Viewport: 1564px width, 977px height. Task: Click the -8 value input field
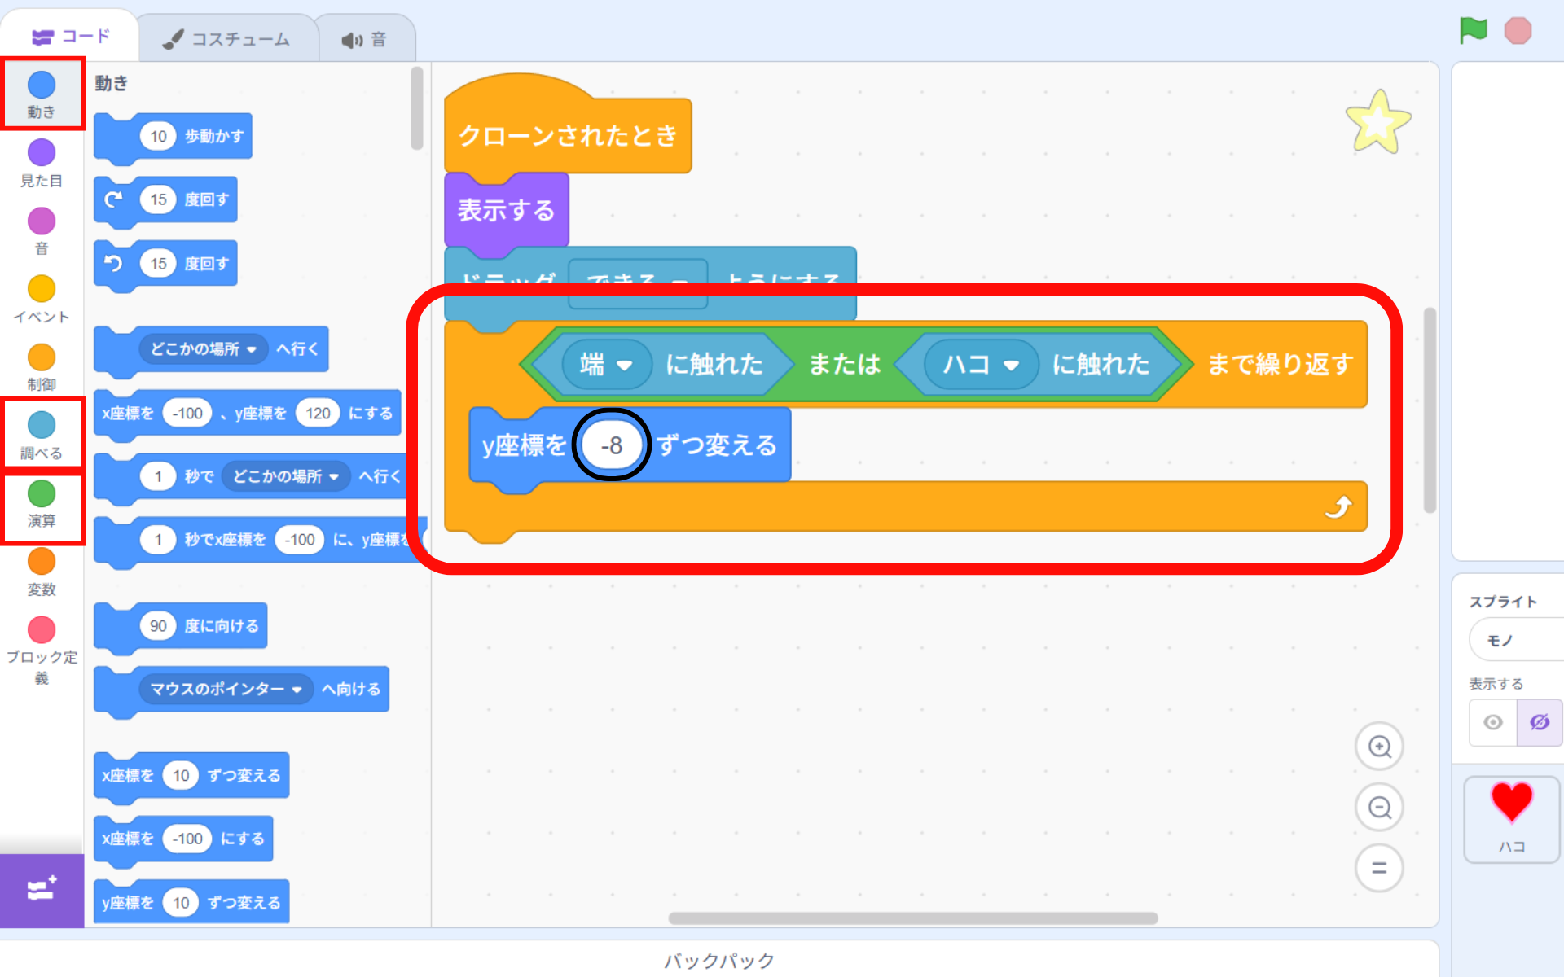tap(611, 445)
